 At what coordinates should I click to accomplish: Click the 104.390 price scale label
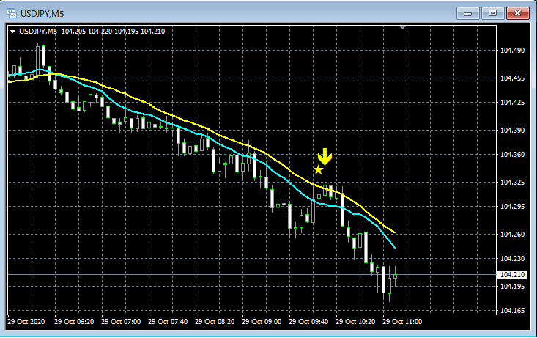512,131
